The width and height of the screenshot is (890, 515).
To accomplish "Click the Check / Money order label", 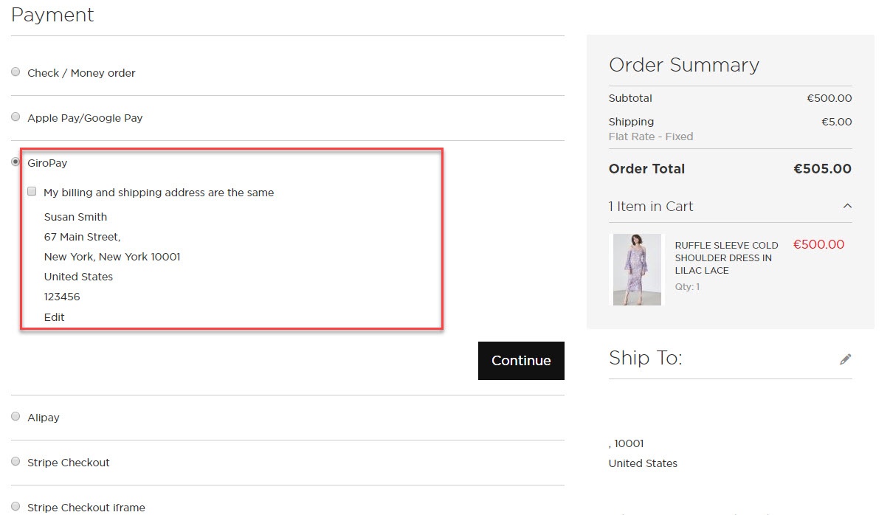I will coord(81,73).
